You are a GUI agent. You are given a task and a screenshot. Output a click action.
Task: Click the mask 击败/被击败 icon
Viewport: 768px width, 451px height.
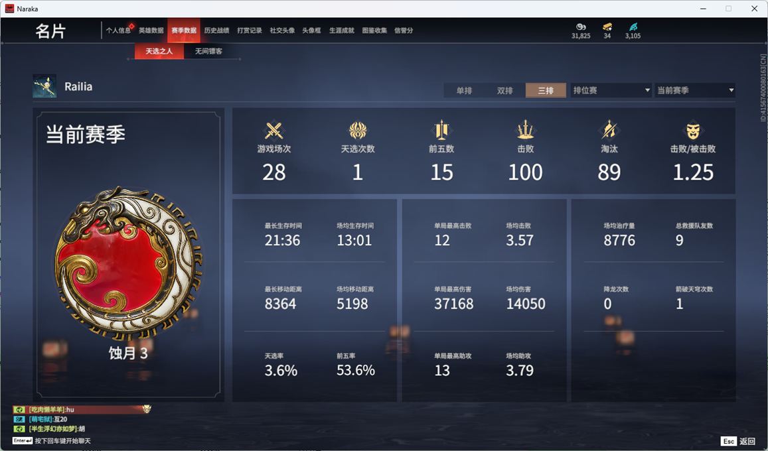(692, 131)
